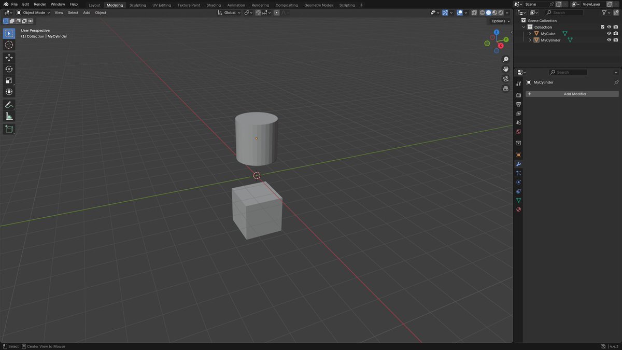
Task: Open the Physics properties tab
Action: point(518,182)
